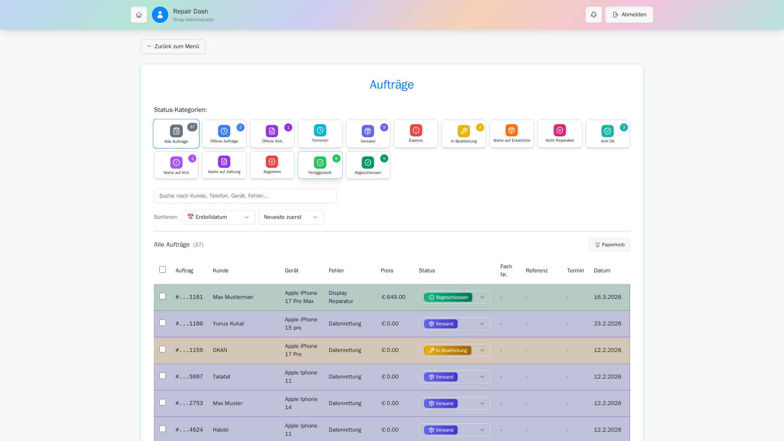
Task: Tick the checkbox for Tatatat's order
Action: [x=163, y=376]
